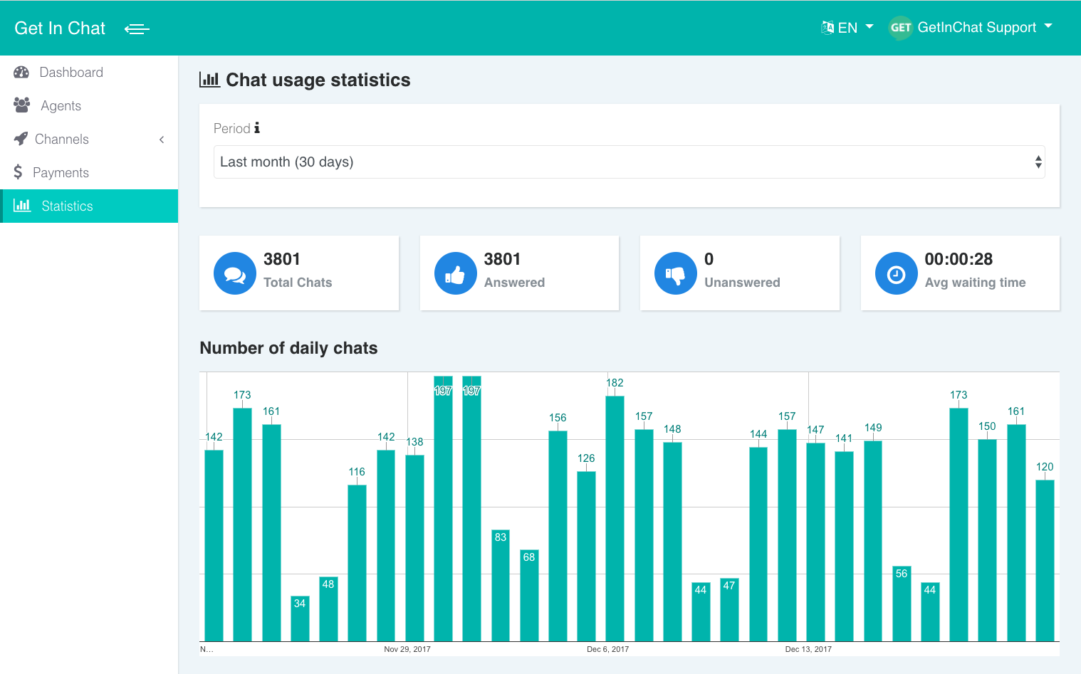Select the Statistics menu item
The height and width of the screenshot is (674, 1081).
tap(89, 206)
